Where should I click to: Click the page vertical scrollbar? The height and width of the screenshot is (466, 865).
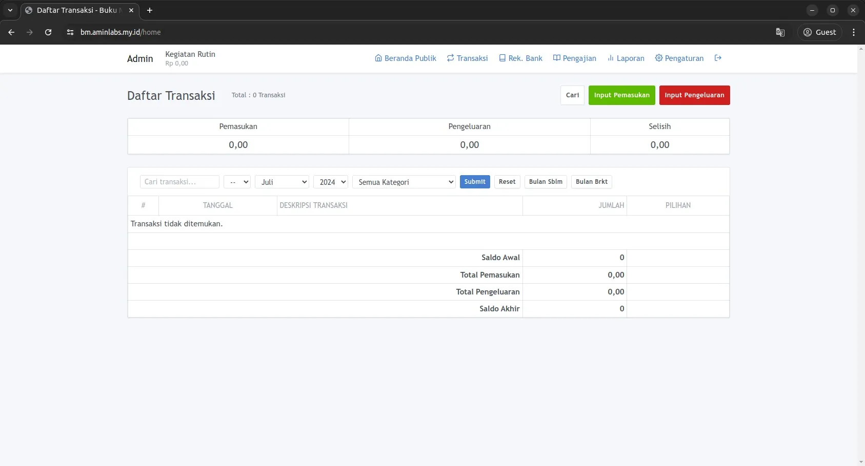coord(861,255)
